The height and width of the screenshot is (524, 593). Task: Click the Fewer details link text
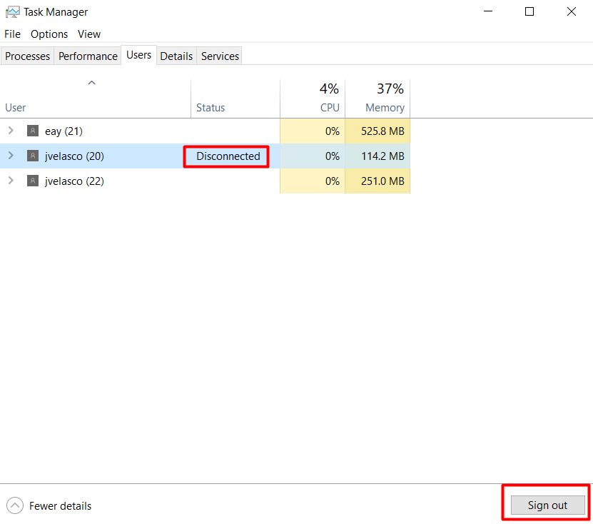(x=61, y=506)
